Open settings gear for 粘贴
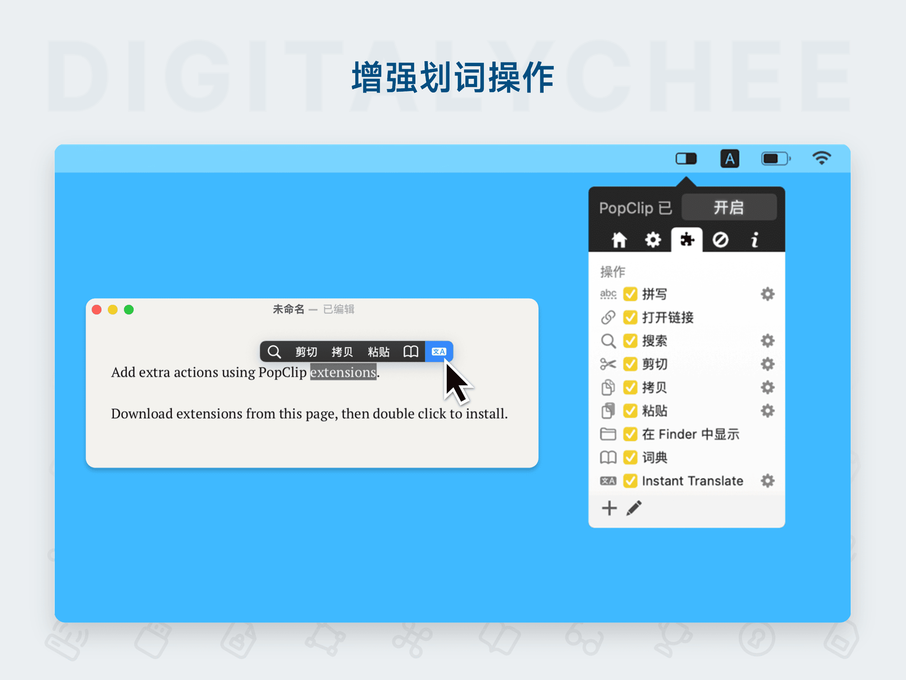906x680 pixels. [x=767, y=411]
